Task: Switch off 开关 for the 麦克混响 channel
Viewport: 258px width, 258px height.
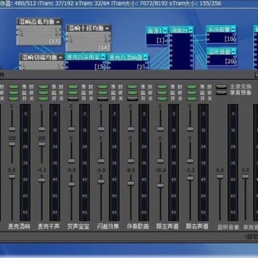Action: [14, 99]
